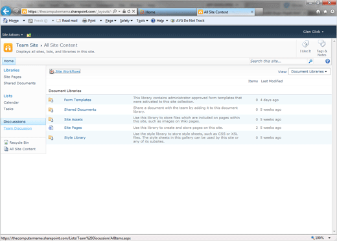The height and width of the screenshot is (241, 337).
Task: Expand the Print dropdown arrow
Action: pyautogui.click(x=100, y=21)
